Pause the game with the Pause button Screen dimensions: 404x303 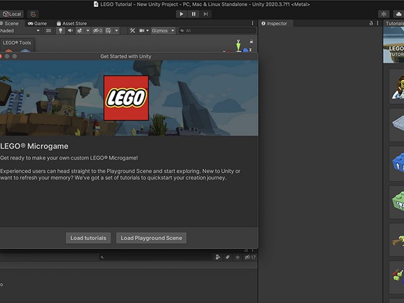tap(194, 13)
